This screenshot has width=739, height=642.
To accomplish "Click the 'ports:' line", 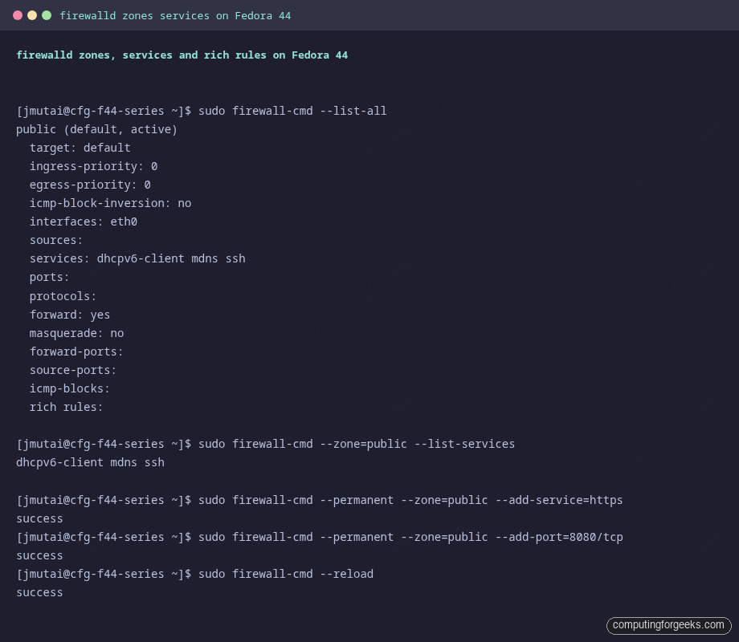I will coord(50,278).
